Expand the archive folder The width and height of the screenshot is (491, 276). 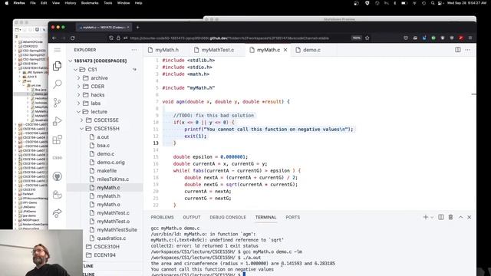click(78, 78)
